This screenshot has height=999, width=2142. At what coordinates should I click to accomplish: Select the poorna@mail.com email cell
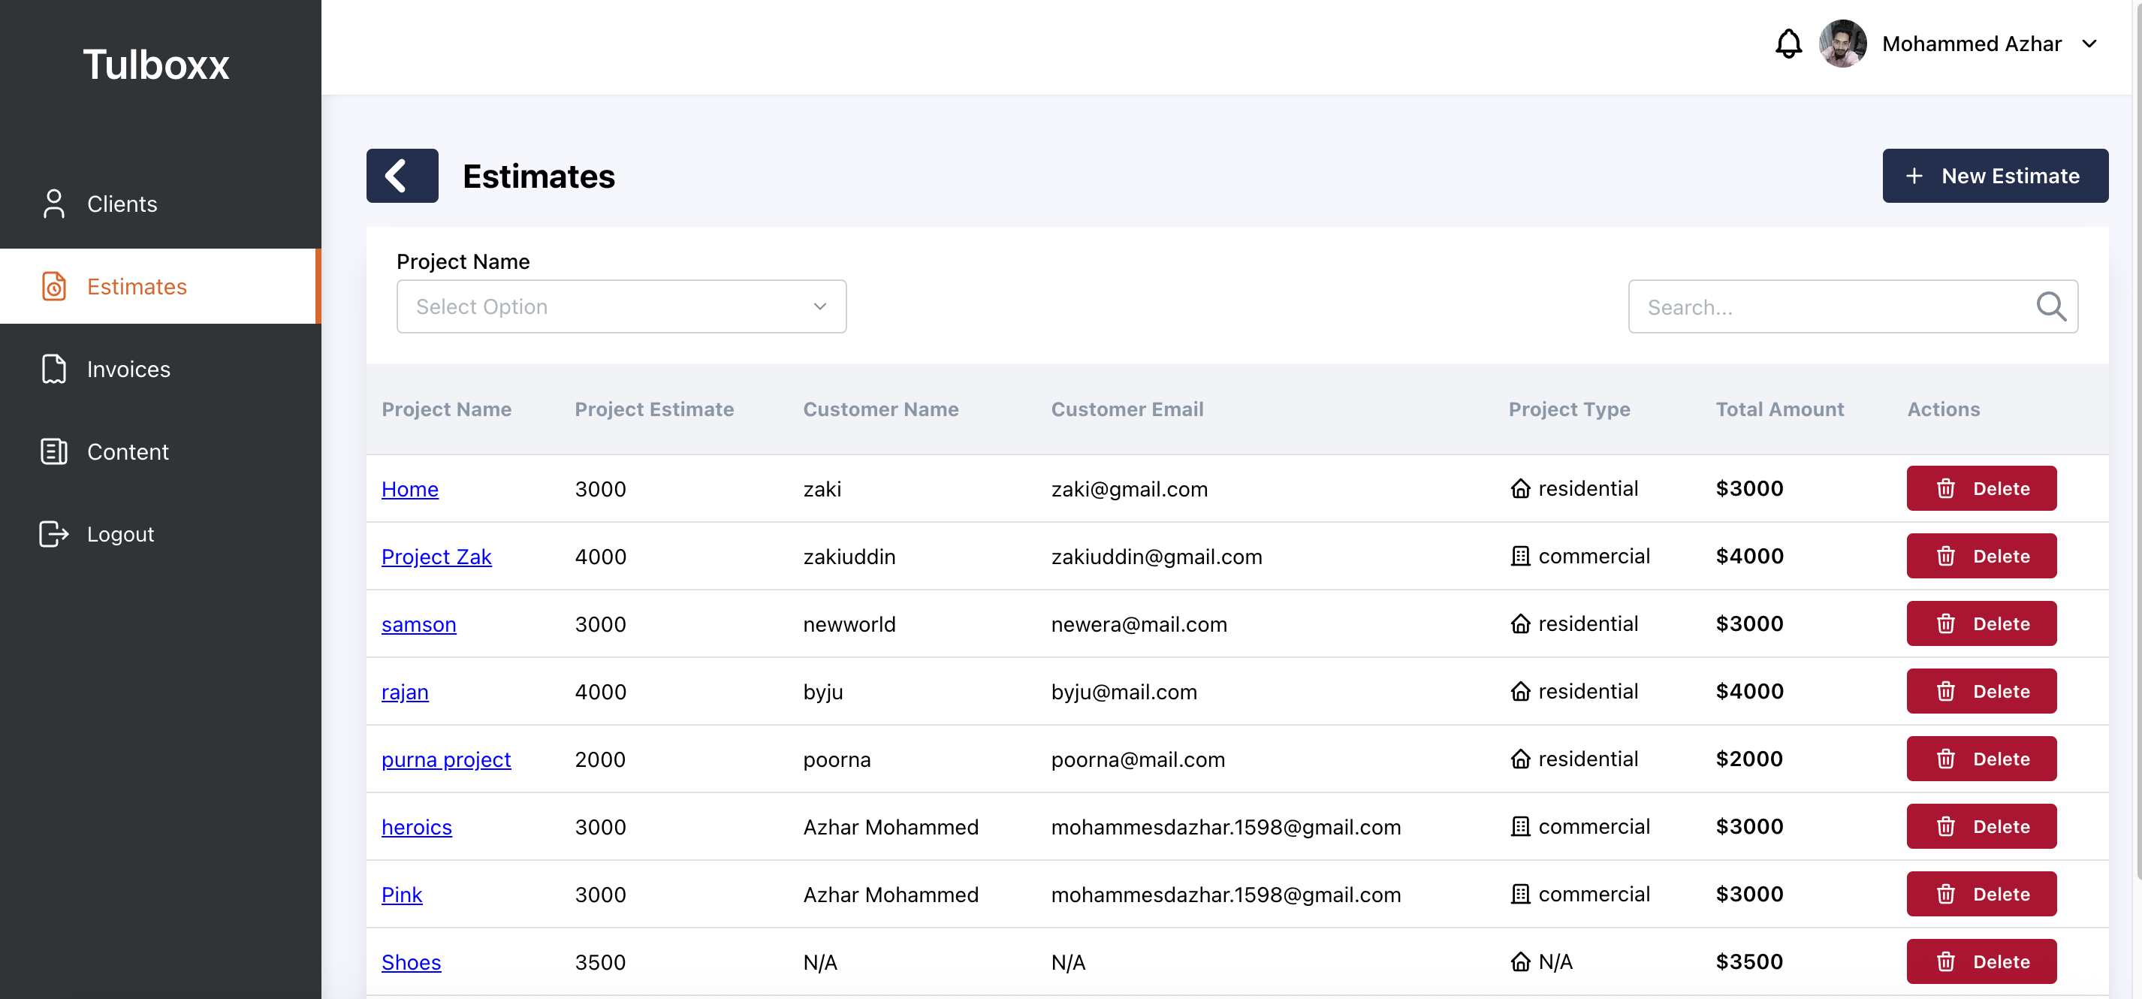pyautogui.click(x=1138, y=759)
